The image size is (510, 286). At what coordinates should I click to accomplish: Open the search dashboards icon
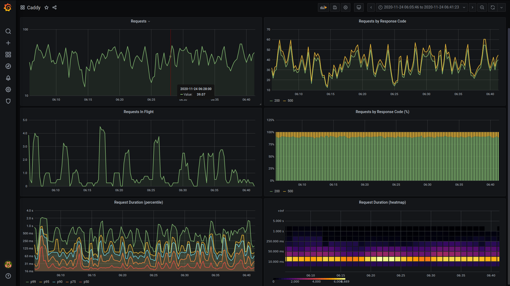(8, 31)
